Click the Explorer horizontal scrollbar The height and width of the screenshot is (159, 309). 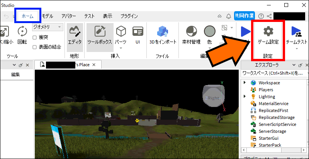275,150
